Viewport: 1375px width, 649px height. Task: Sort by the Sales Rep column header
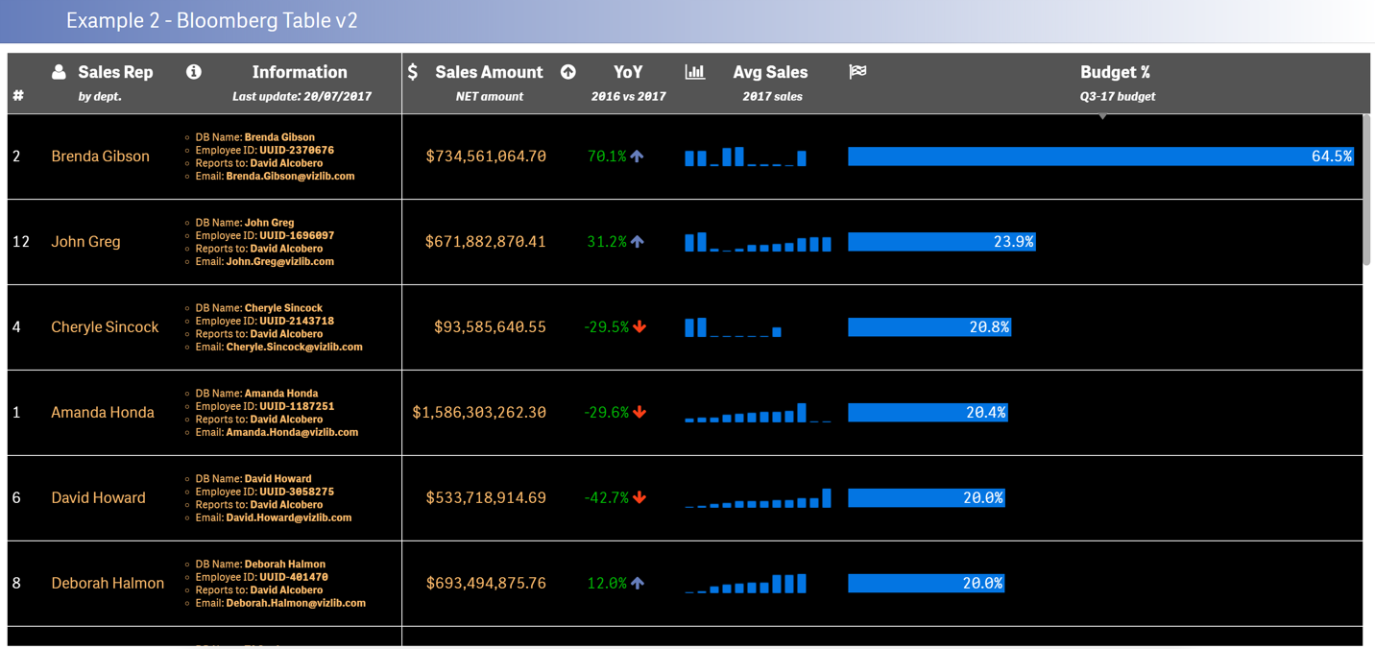115,72
